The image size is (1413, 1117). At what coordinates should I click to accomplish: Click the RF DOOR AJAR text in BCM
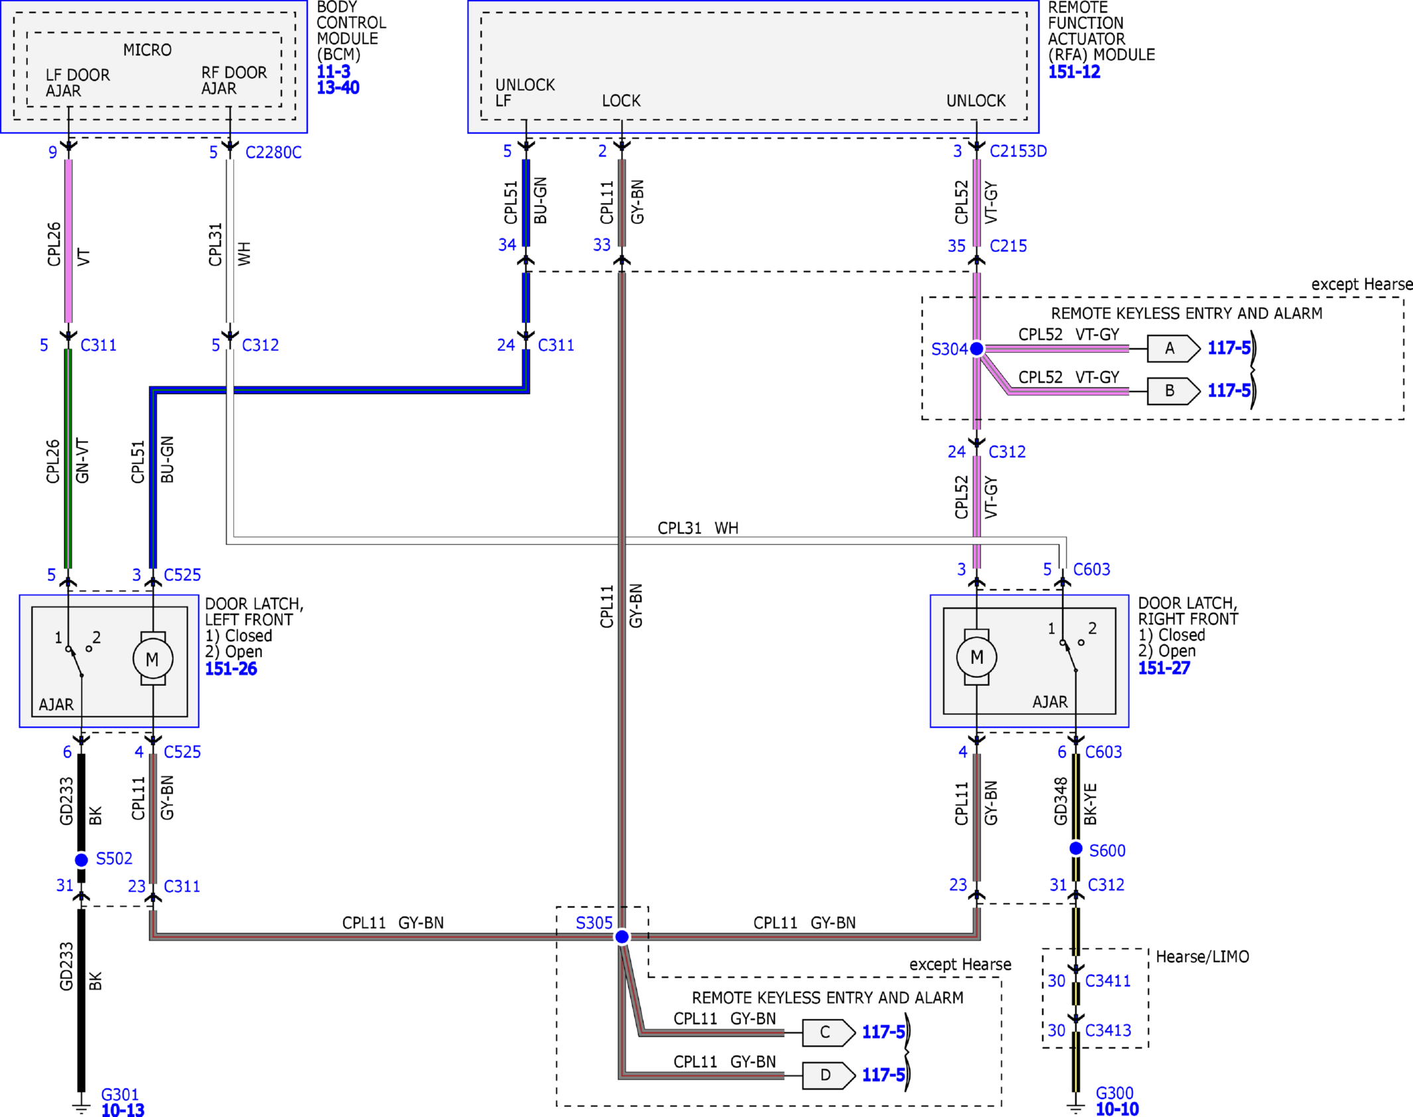click(x=234, y=80)
